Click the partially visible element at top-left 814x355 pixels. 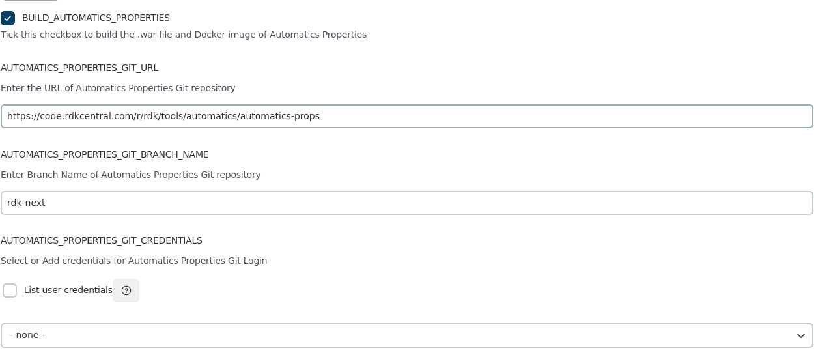point(29,1)
